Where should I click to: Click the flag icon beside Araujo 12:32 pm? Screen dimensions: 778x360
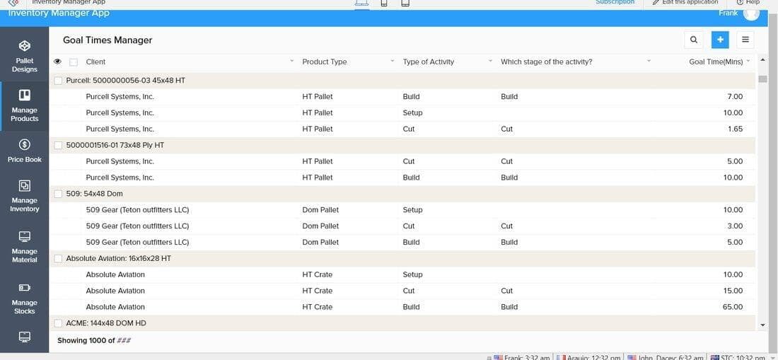pyautogui.click(x=561, y=357)
